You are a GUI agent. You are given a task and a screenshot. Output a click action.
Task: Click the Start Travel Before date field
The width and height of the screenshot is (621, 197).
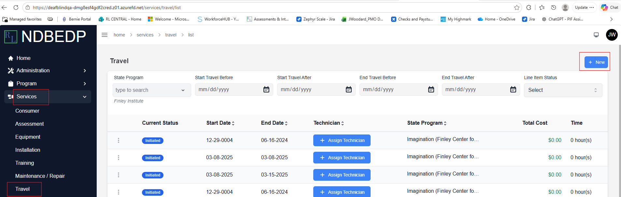(234, 90)
